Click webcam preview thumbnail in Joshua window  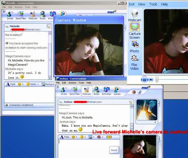140,147
